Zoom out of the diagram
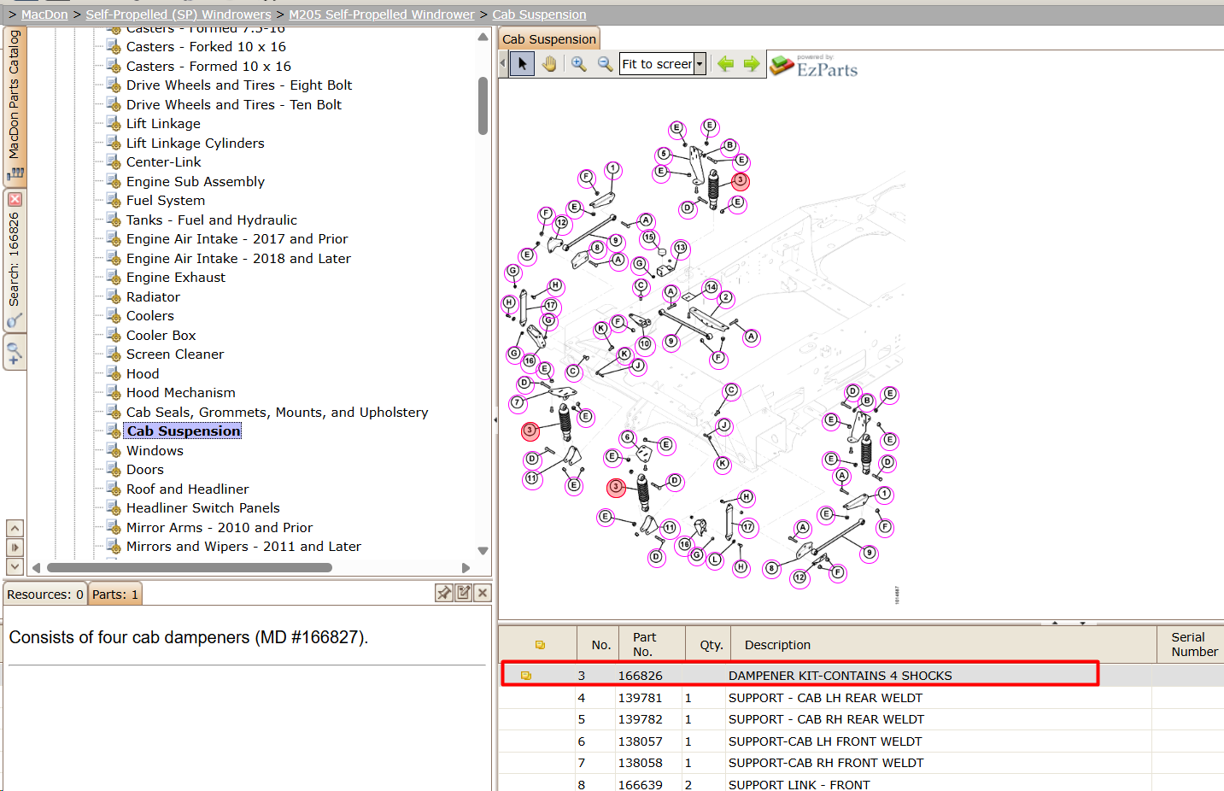1224x791 pixels. point(605,63)
